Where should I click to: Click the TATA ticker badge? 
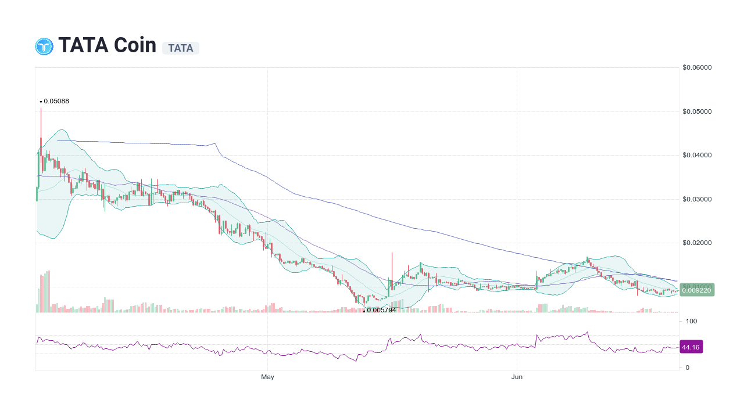[181, 48]
